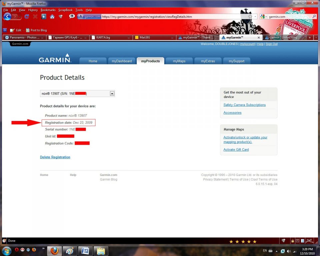Go back with the browser Back arrow
The height and width of the screenshot is (256, 320).
point(7,17)
